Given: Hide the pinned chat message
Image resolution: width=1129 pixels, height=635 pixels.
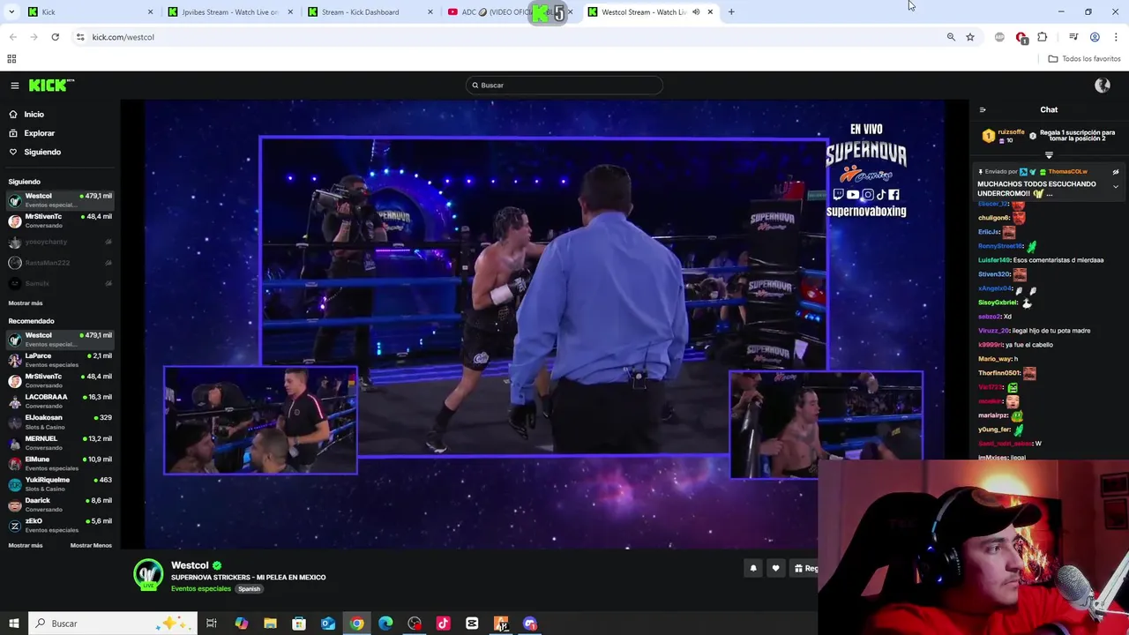Looking at the screenshot, I should [x=1115, y=172].
